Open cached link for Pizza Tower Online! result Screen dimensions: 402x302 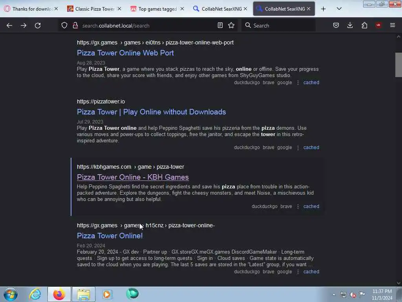311,271
